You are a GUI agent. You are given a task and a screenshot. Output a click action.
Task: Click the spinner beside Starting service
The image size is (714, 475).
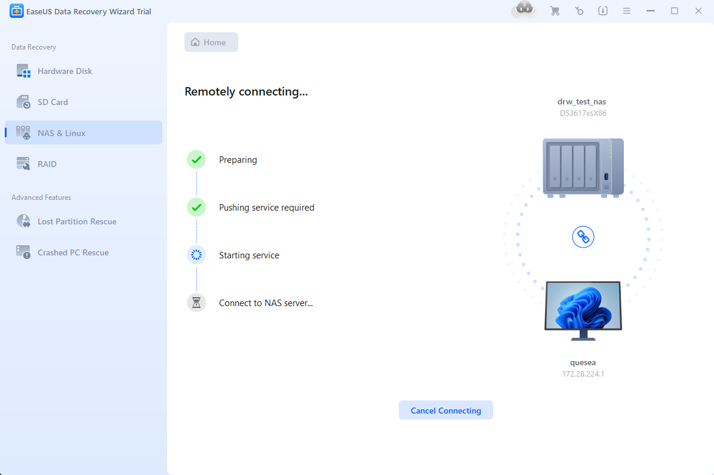tap(196, 255)
